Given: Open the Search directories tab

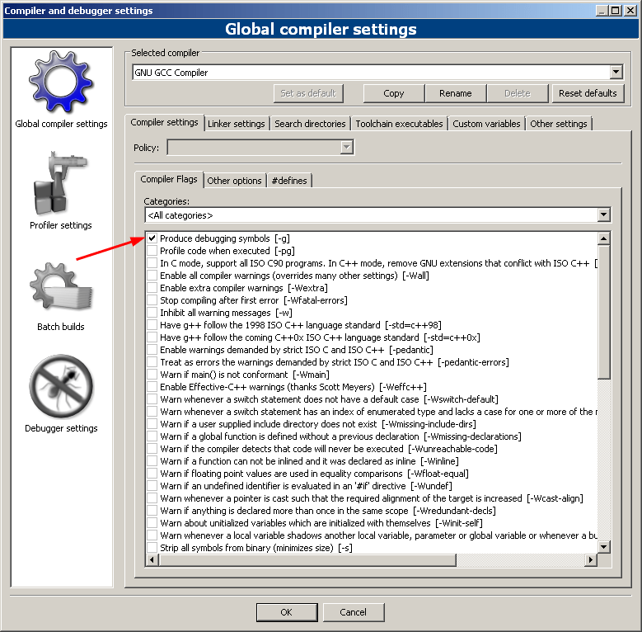Looking at the screenshot, I should tap(310, 124).
